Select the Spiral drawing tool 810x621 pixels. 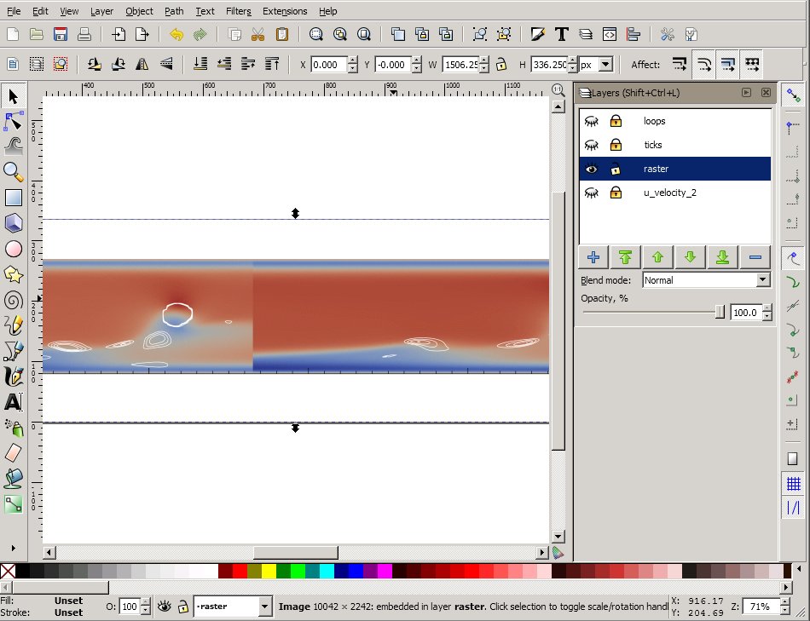point(14,300)
